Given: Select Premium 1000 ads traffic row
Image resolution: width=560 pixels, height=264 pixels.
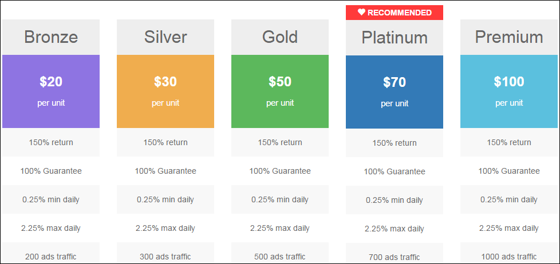Looking at the screenshot, I should [x=509, y=253].
